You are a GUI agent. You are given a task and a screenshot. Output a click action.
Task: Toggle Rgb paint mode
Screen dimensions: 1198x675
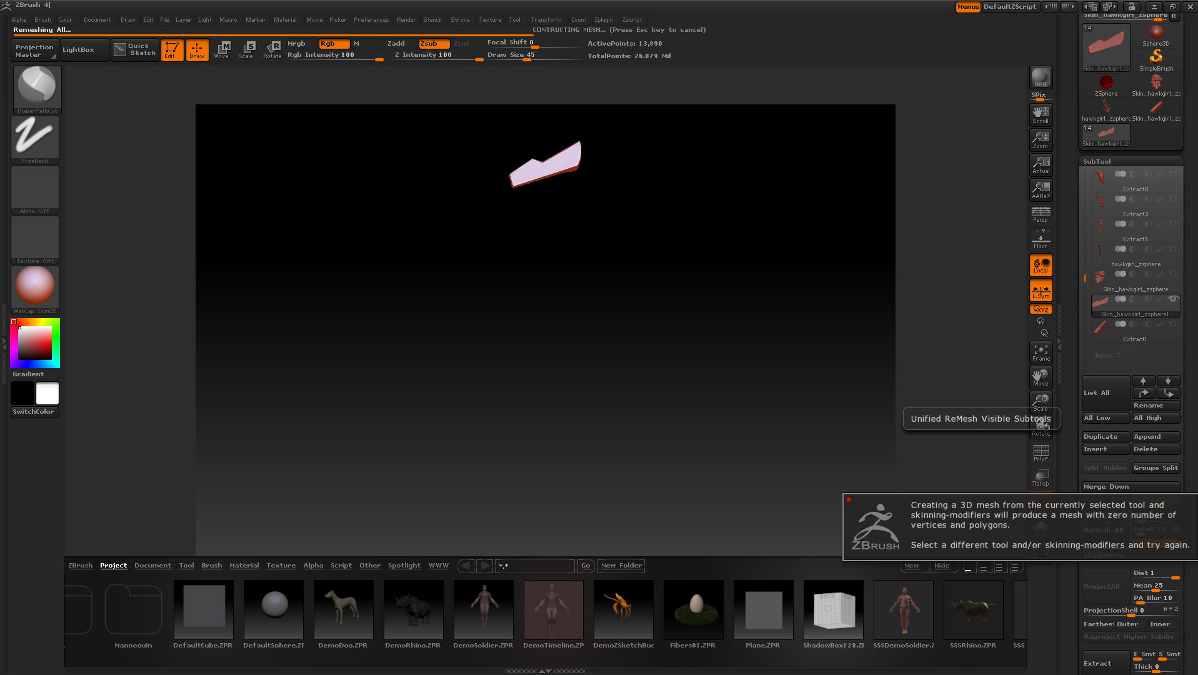pyautogui.click(x=334, y=44)
